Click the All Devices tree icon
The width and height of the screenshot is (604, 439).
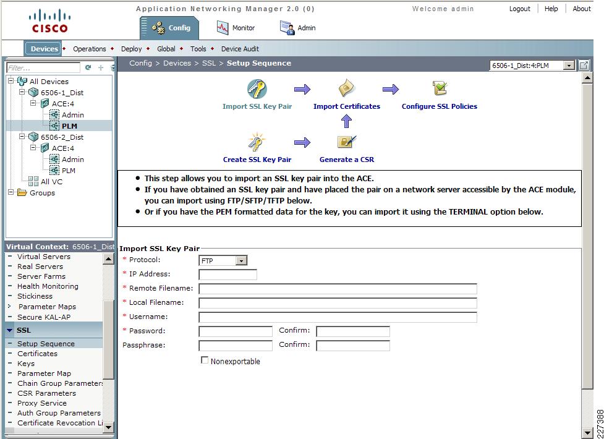pos(22,82)
